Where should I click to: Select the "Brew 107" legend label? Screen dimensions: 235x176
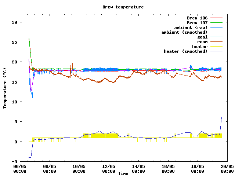coord(197,22)
